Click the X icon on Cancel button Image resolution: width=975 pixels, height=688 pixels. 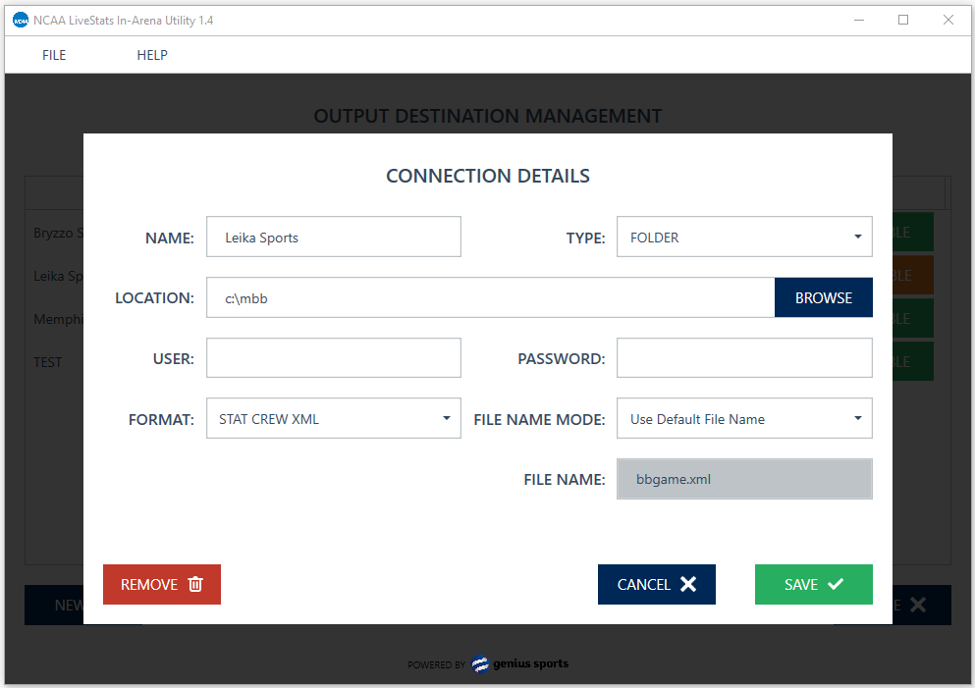point(688,585)
